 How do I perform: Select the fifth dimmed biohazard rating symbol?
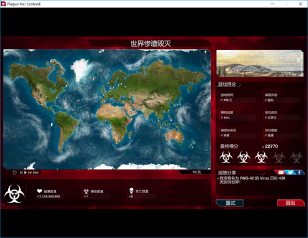click(296, 157)
